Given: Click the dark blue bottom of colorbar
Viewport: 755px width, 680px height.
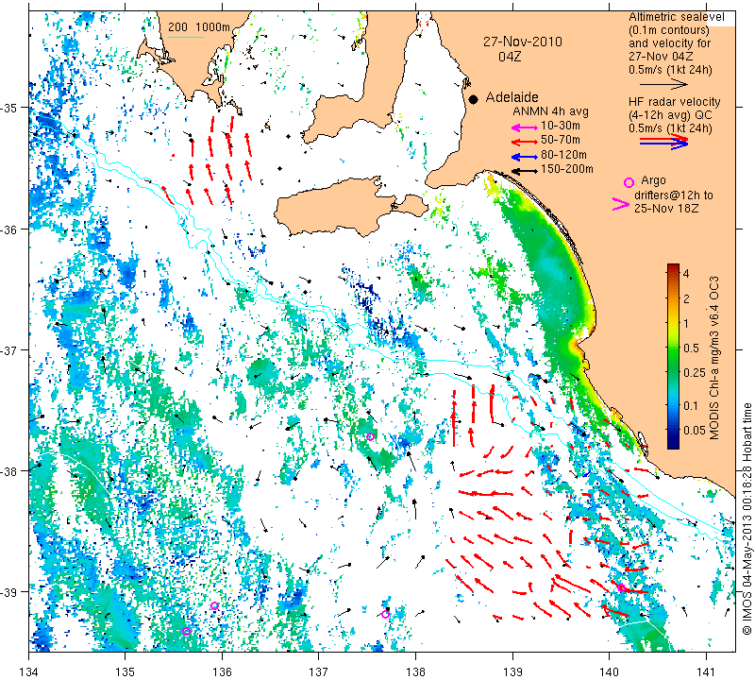Looking at the screenshot, I should point(673,445).
